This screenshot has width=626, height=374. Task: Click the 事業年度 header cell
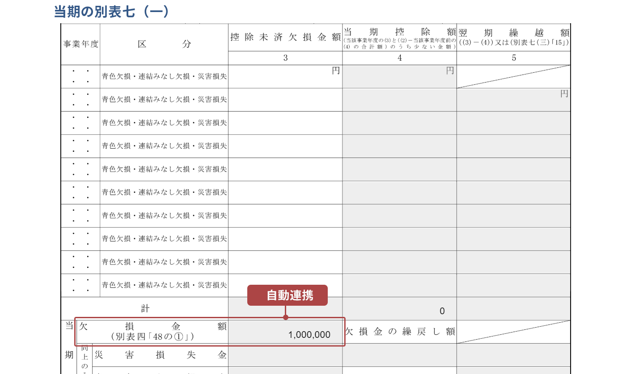tap(80, 44)
